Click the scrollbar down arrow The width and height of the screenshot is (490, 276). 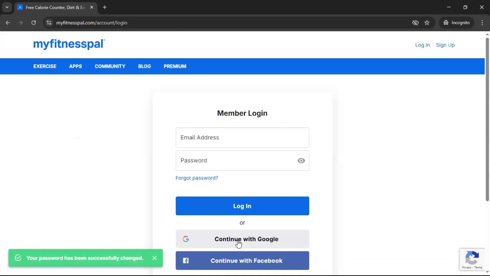coord(487,272)
